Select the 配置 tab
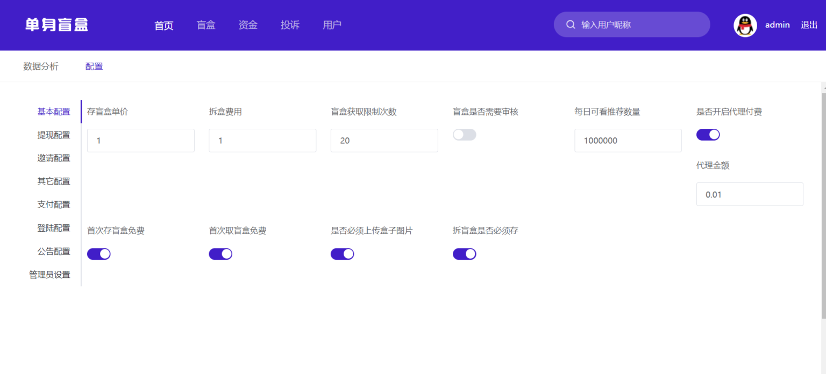This screenshot has width=826, height=374. click(94, 66)
